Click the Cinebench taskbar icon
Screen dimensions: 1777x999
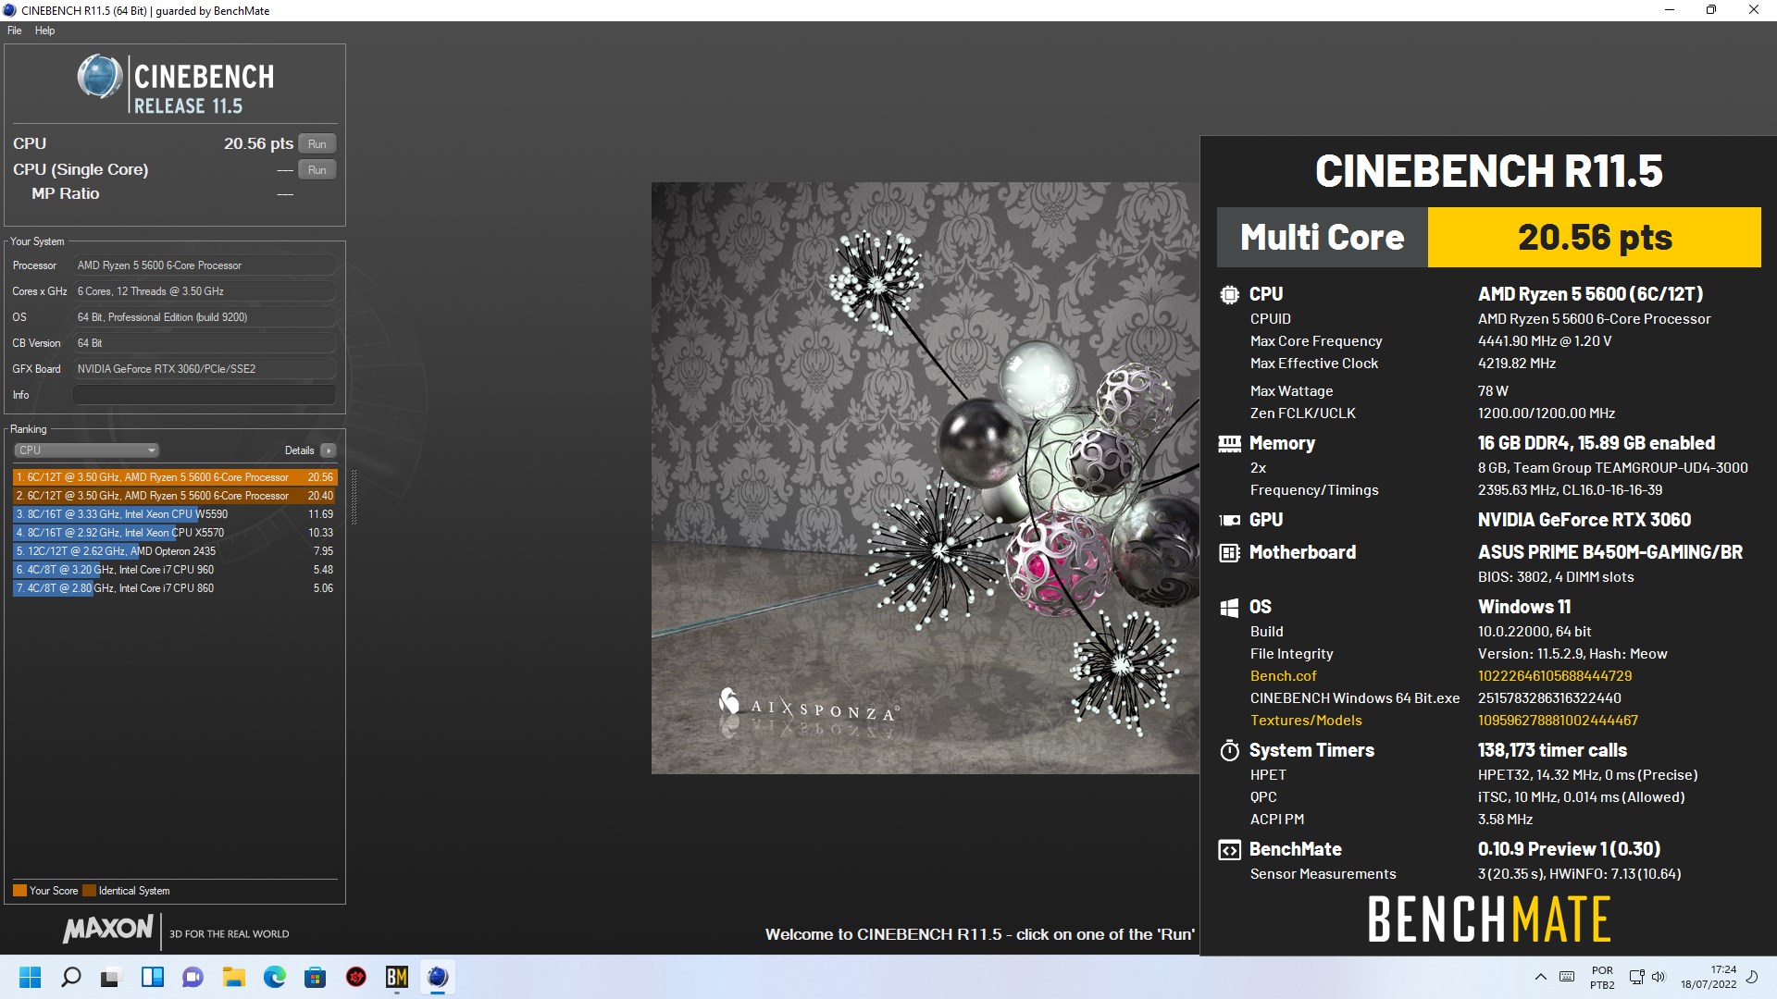point(438,977)
